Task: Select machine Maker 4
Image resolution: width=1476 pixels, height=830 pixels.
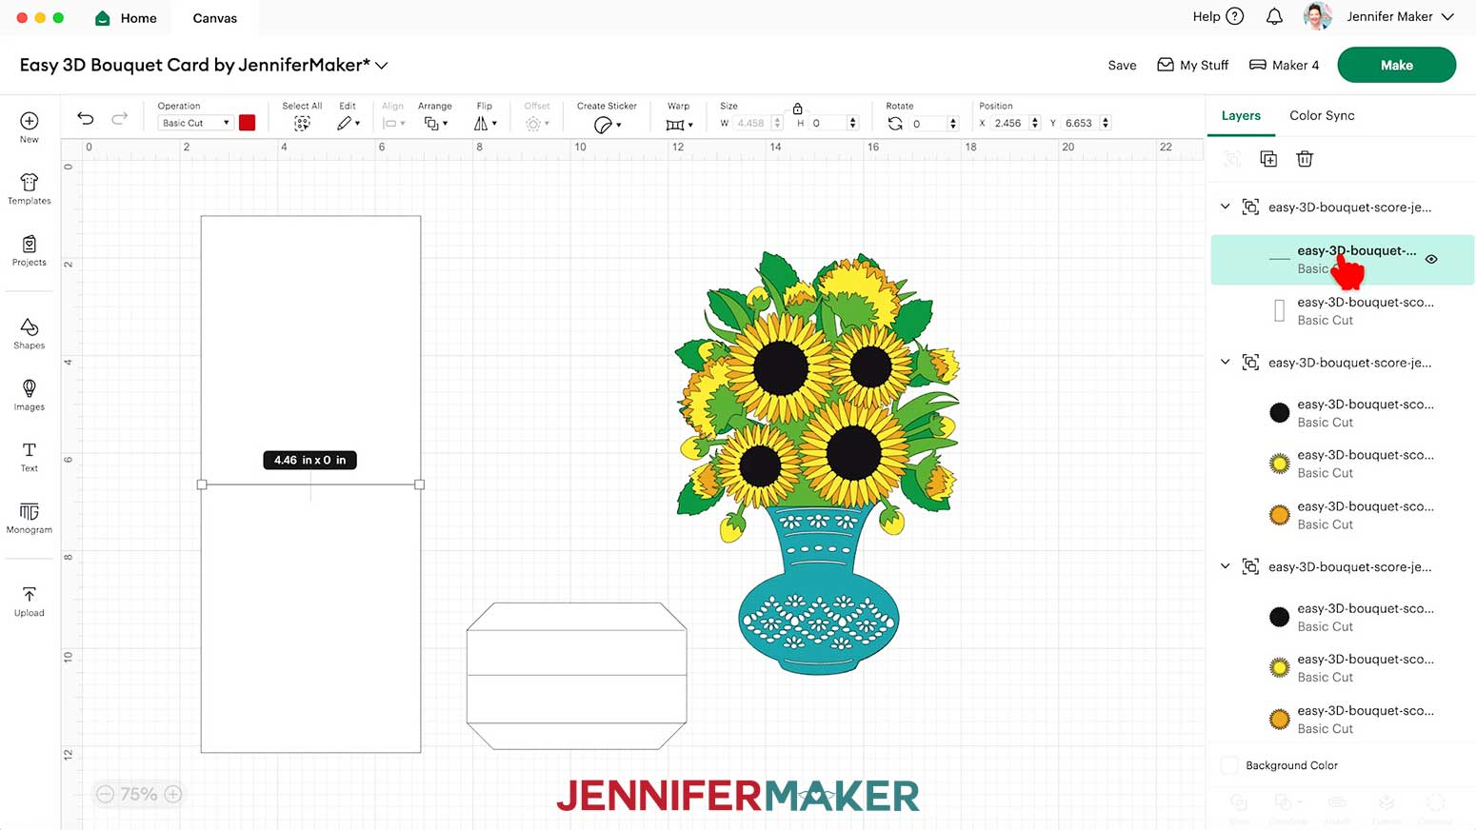Action: click(1284, 65)
